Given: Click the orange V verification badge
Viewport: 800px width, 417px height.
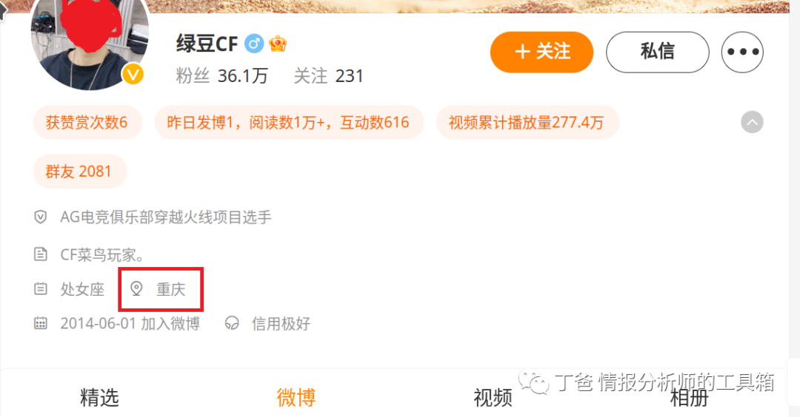Looking at the screenshot, I should (x=133, y=75).
